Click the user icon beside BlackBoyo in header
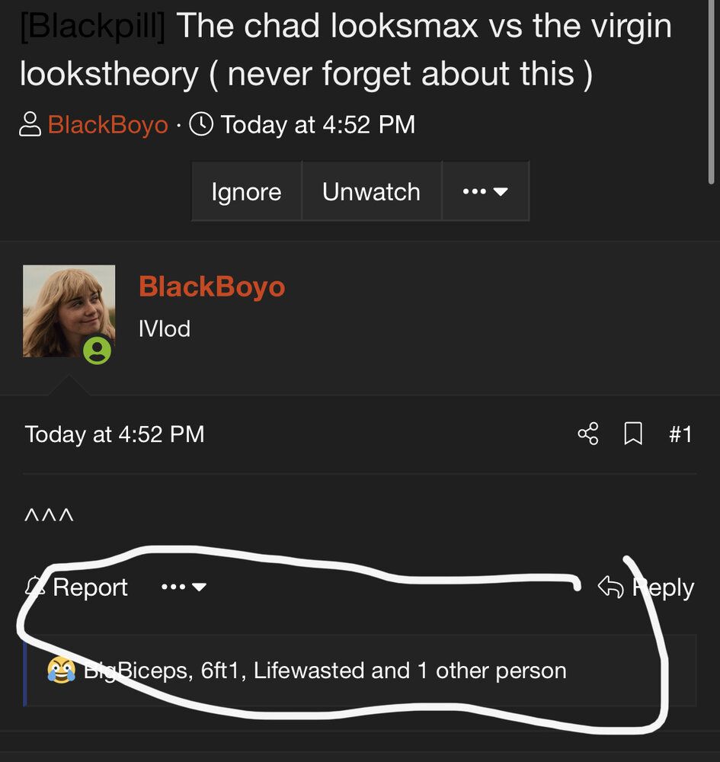Screen dimensions: 720x762 (30, 124)
